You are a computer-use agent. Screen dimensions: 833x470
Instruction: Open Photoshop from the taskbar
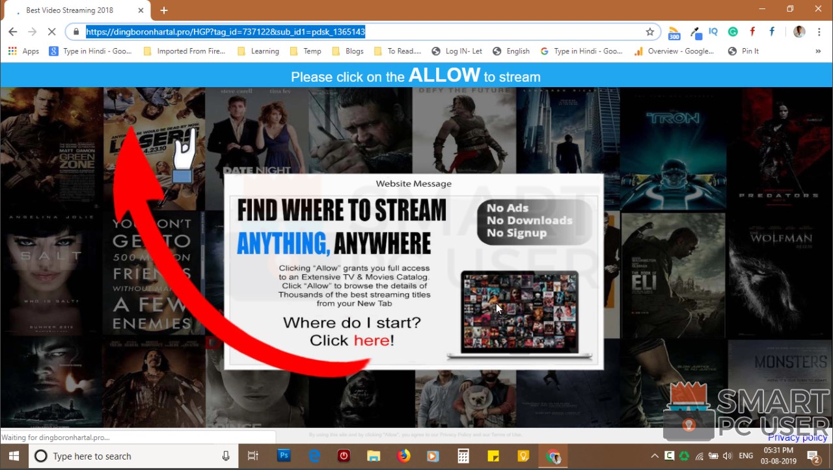284,456
